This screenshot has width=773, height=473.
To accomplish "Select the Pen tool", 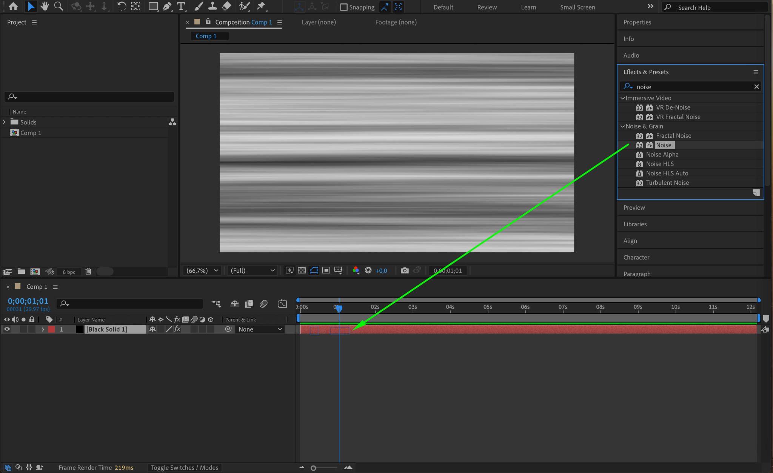I will click(x=167, y=6).
